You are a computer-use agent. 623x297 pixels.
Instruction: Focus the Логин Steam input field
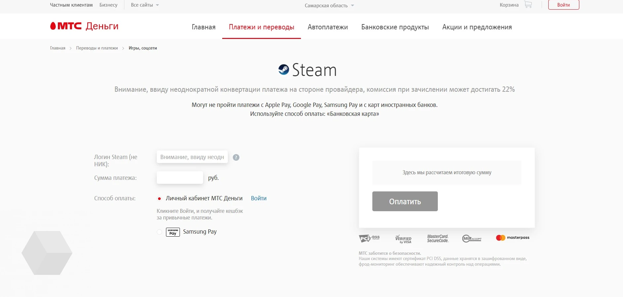click(192, 157)
